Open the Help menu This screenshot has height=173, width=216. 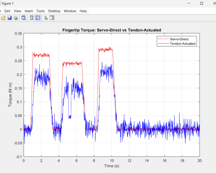(x=83, y=11)
